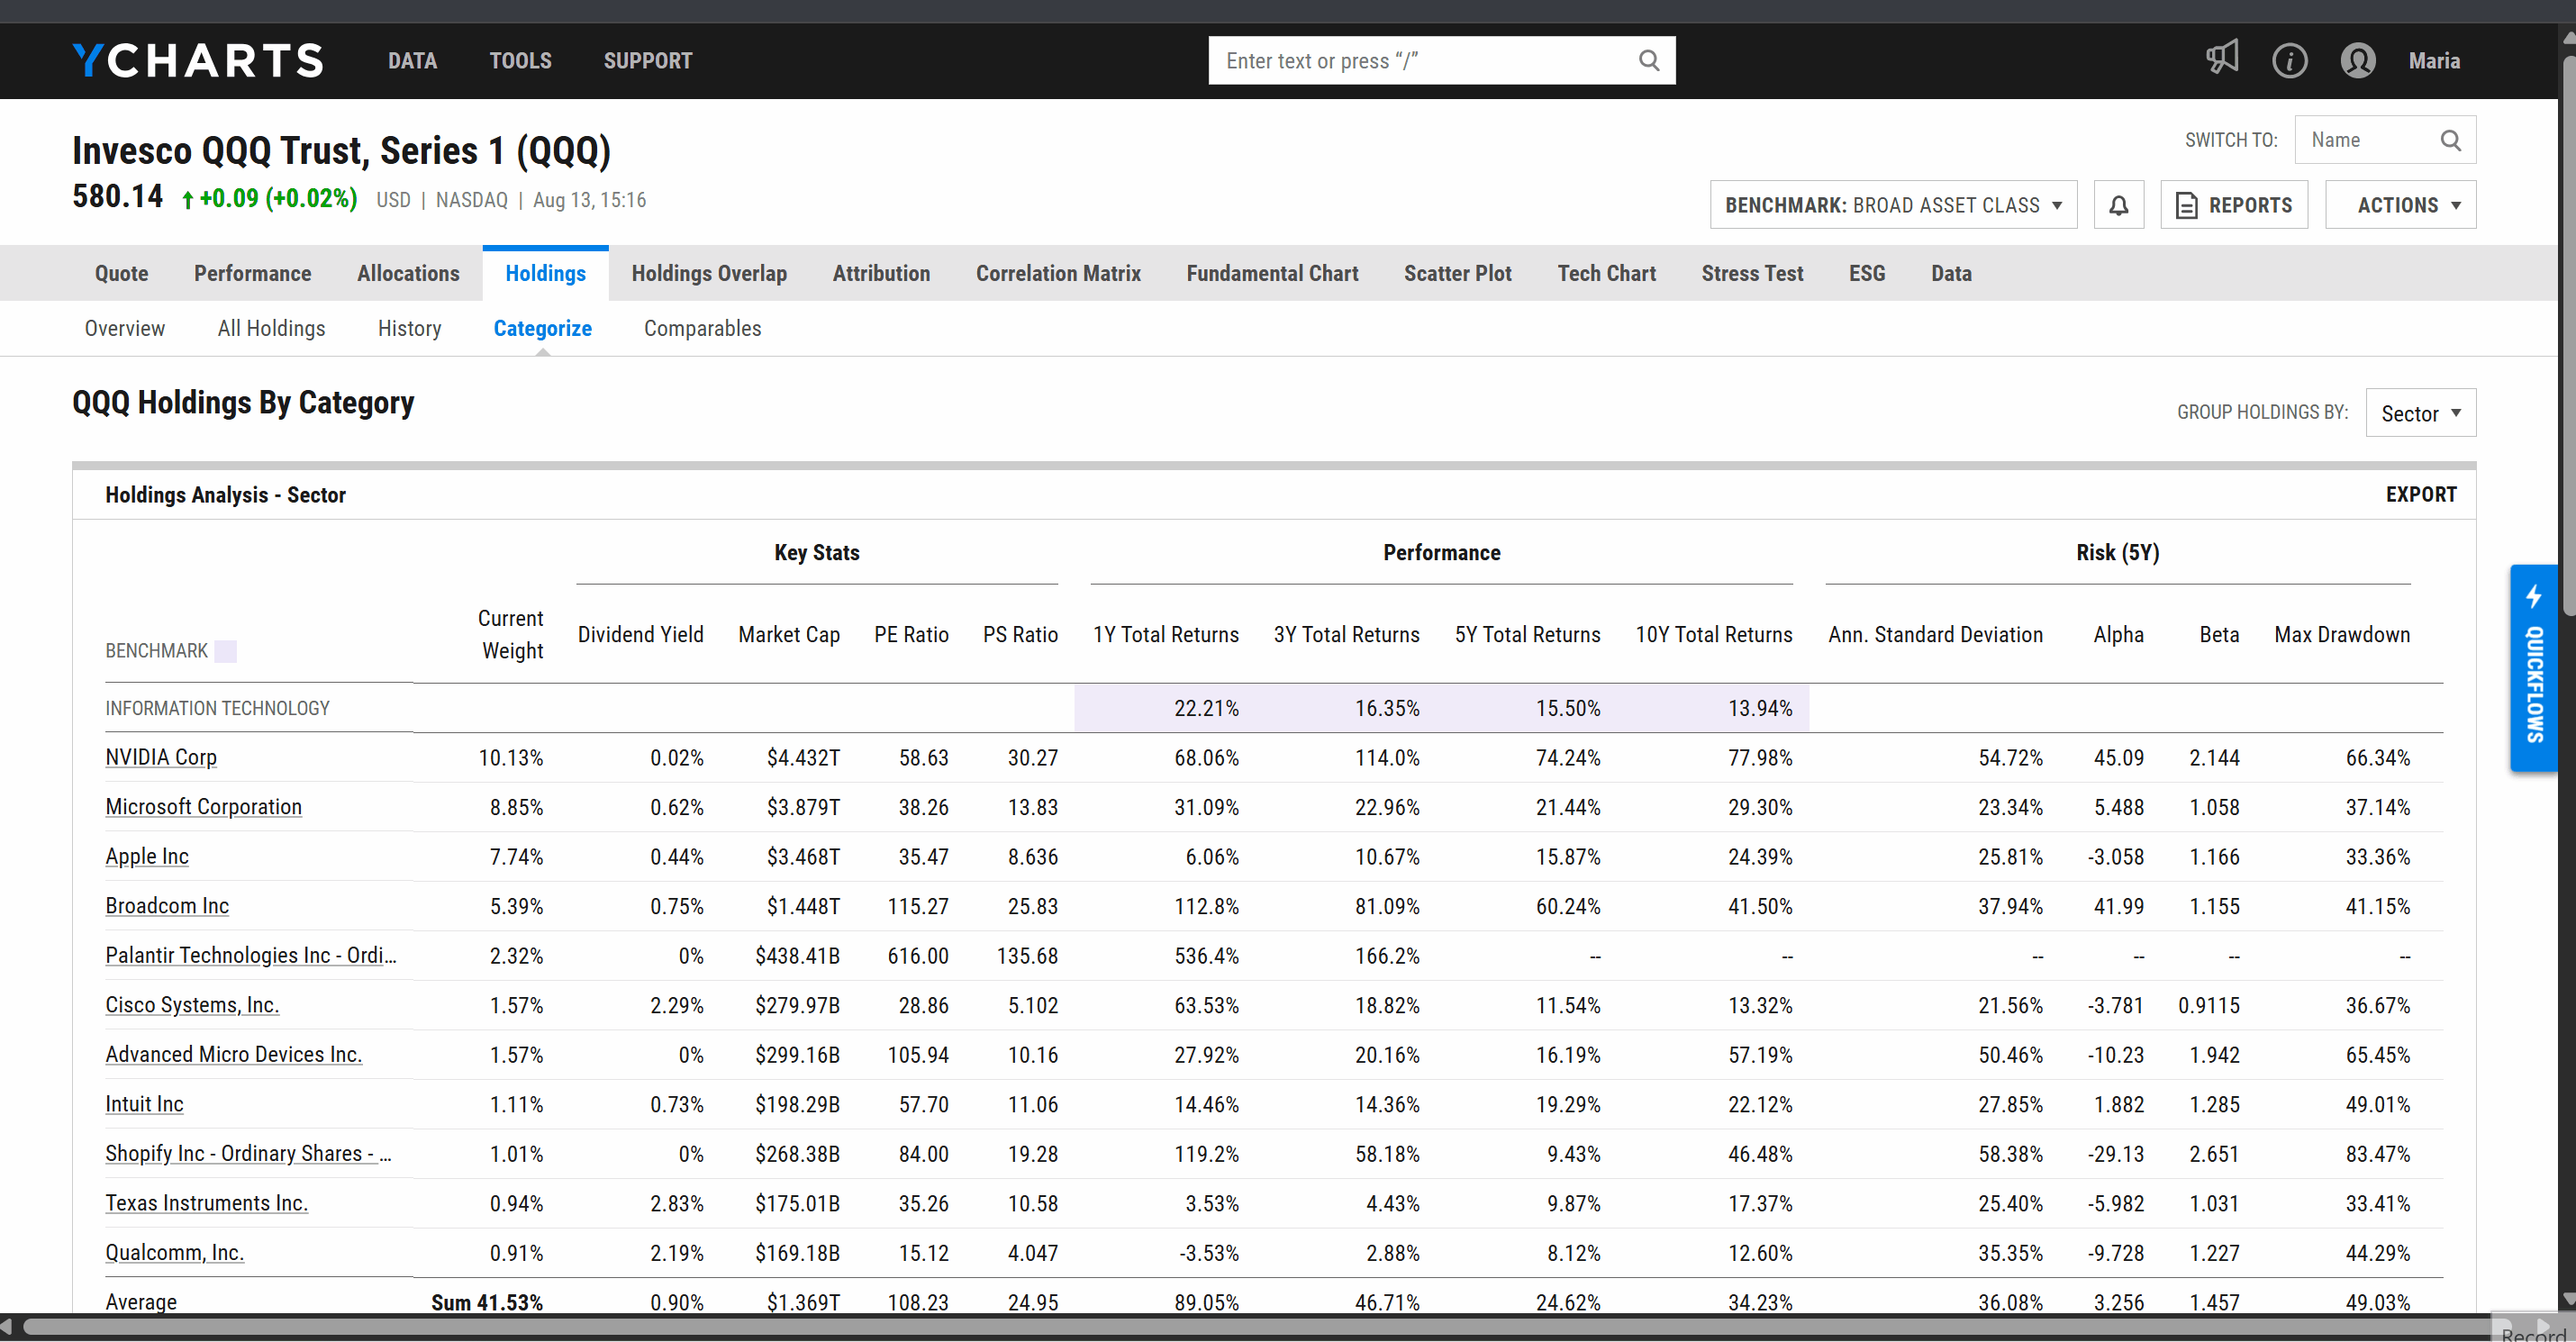Click the YCharts logo
Screen dimensions: 2576x1342
click(198, 60)
